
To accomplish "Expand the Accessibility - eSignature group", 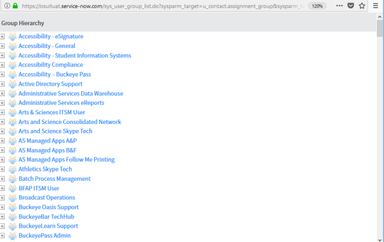I will tap(2, 37).
